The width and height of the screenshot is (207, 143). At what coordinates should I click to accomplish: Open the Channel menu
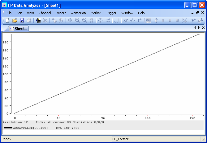(45, 13)
